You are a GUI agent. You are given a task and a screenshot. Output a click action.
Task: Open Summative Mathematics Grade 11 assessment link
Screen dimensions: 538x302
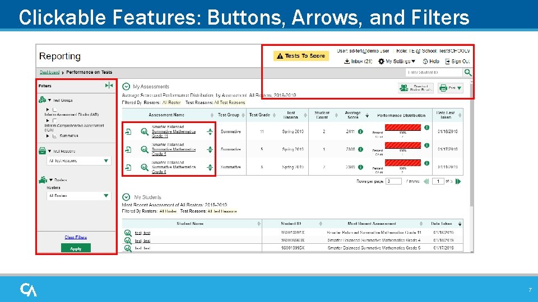pyautogui.click(x=174, y=131)
